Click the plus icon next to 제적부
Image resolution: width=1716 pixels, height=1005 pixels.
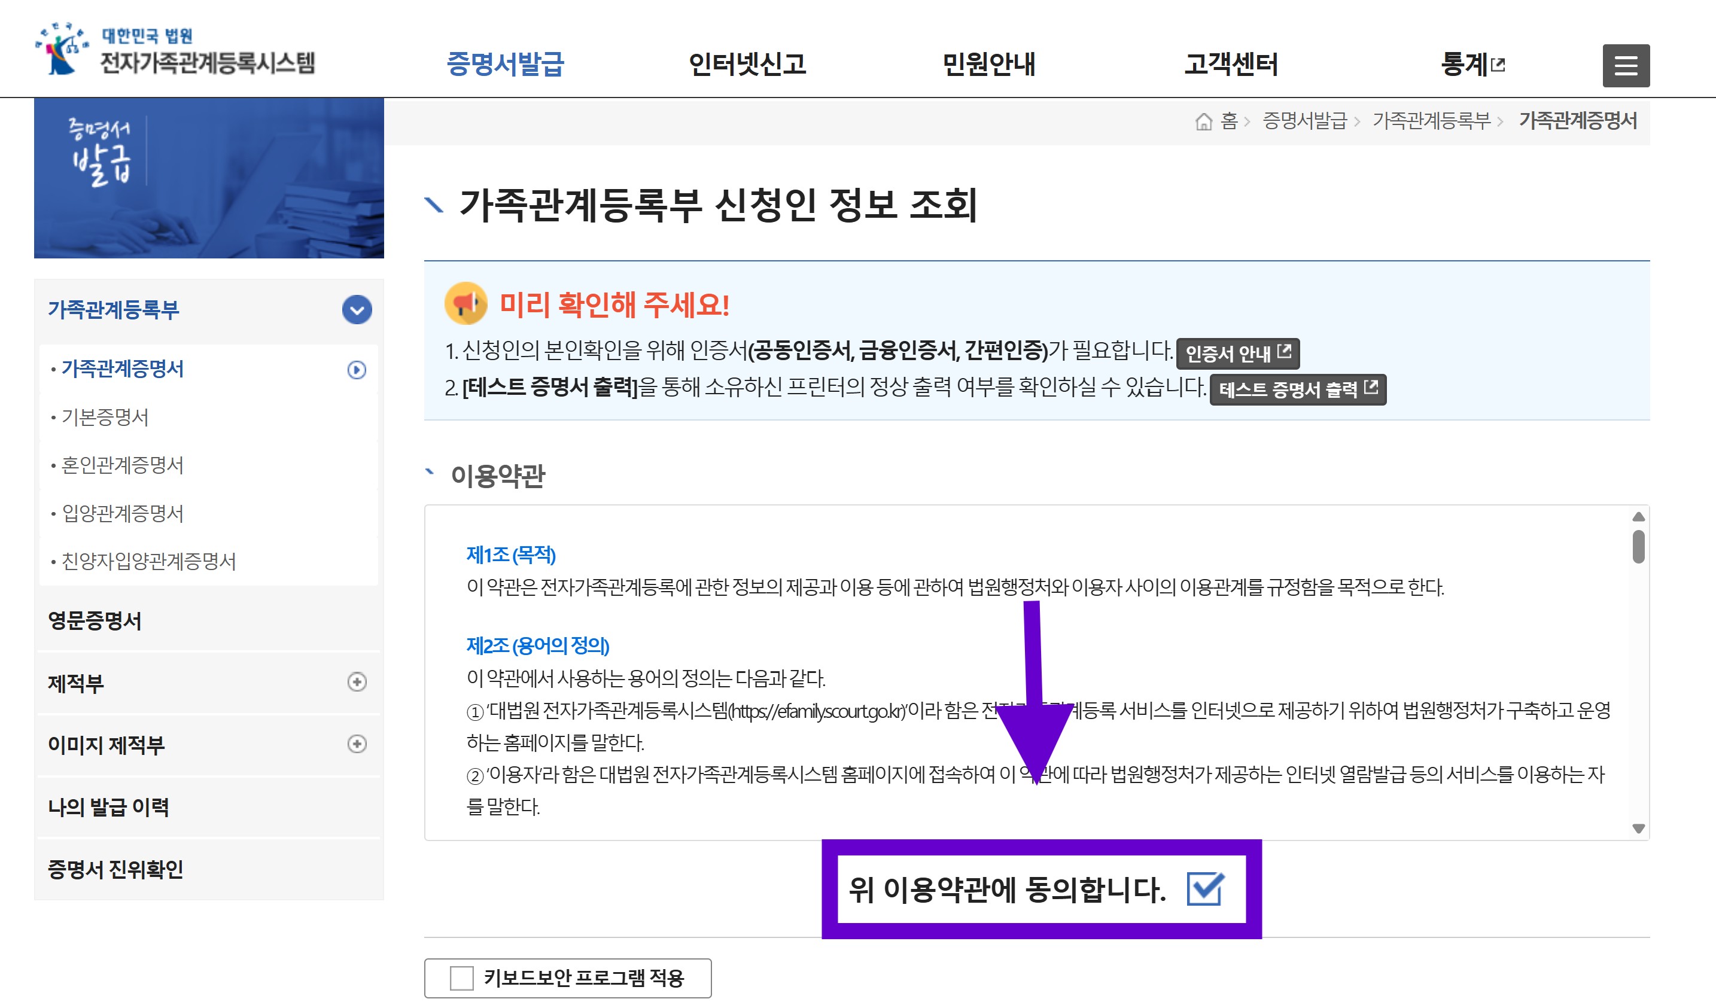point(356,681)
